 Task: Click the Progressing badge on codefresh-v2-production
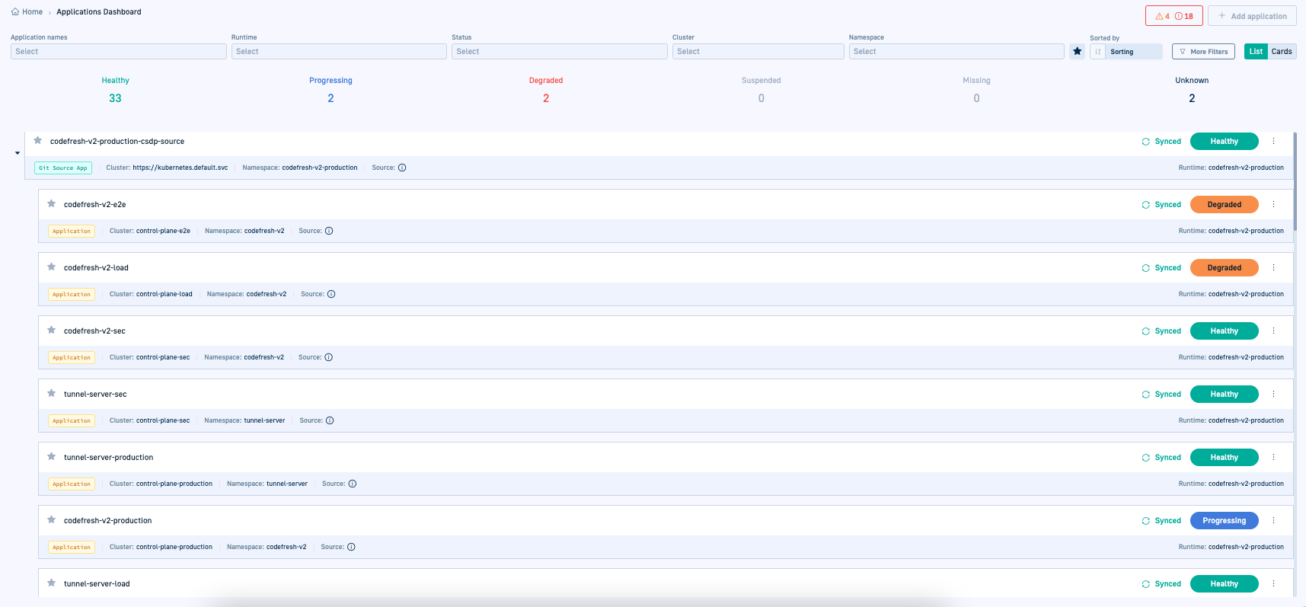(x=1224, y=521)
